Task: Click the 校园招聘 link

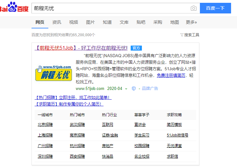Action: 142,146
